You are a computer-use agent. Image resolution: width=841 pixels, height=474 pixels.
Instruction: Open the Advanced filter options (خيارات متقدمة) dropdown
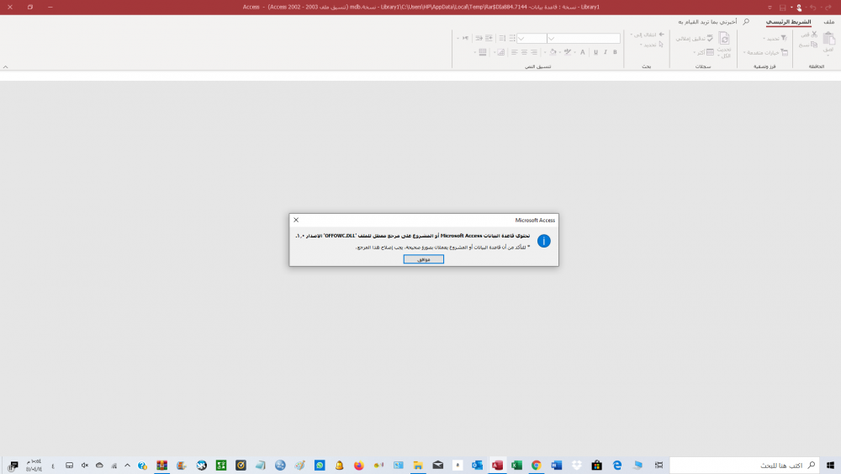(x=765, y=52)
